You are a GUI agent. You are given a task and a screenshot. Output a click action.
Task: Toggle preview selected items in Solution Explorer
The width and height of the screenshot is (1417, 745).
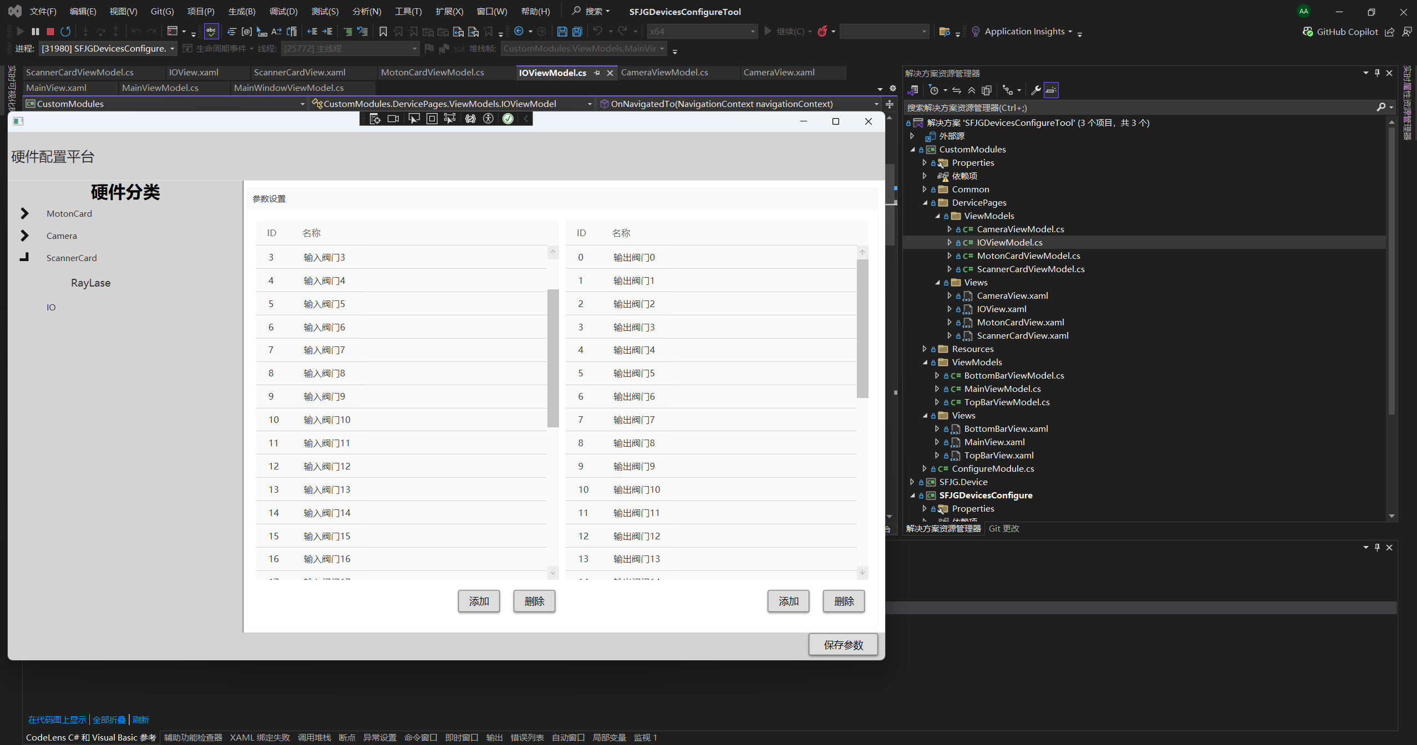pos(1051,90)
